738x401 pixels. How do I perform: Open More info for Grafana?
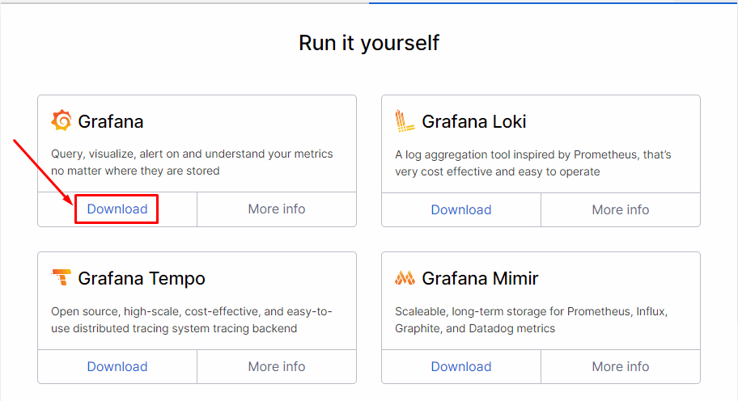point(277,209)
